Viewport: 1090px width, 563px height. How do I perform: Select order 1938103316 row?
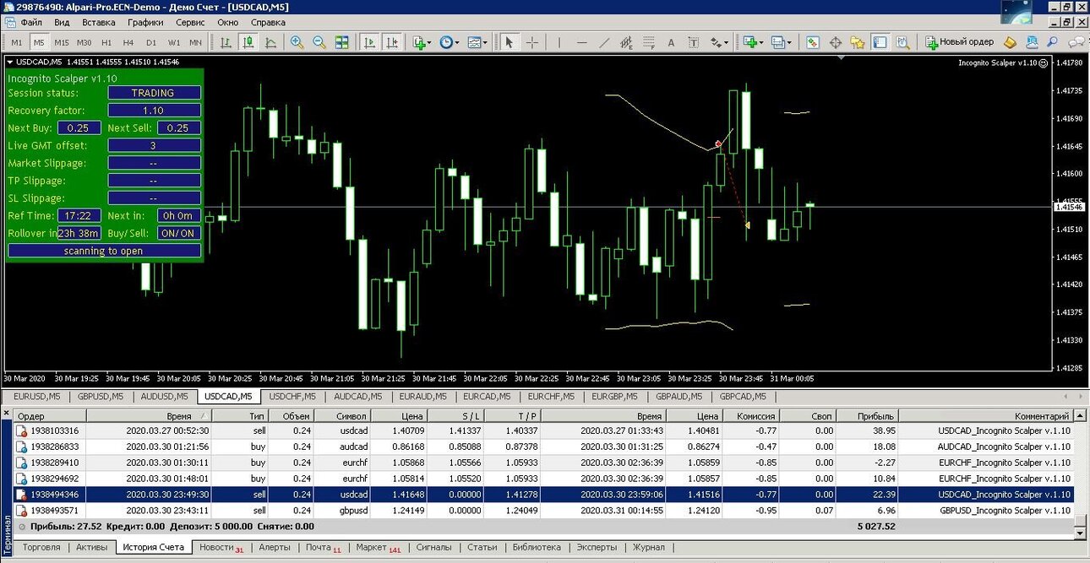(543, 430)
